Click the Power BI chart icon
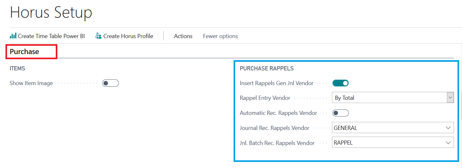Screen dimensions: 462x168 [x=13, y=36]
